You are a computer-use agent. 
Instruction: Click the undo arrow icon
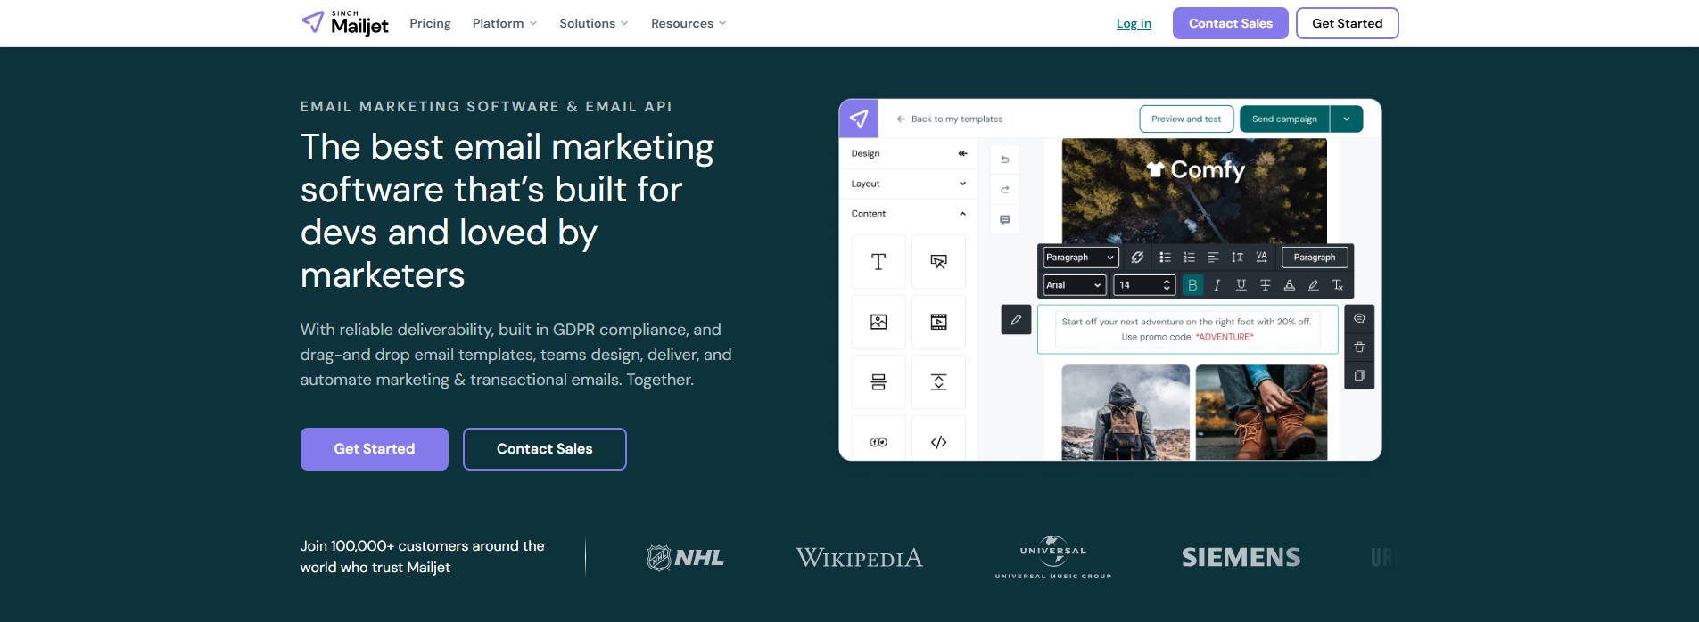(1005, 160)
